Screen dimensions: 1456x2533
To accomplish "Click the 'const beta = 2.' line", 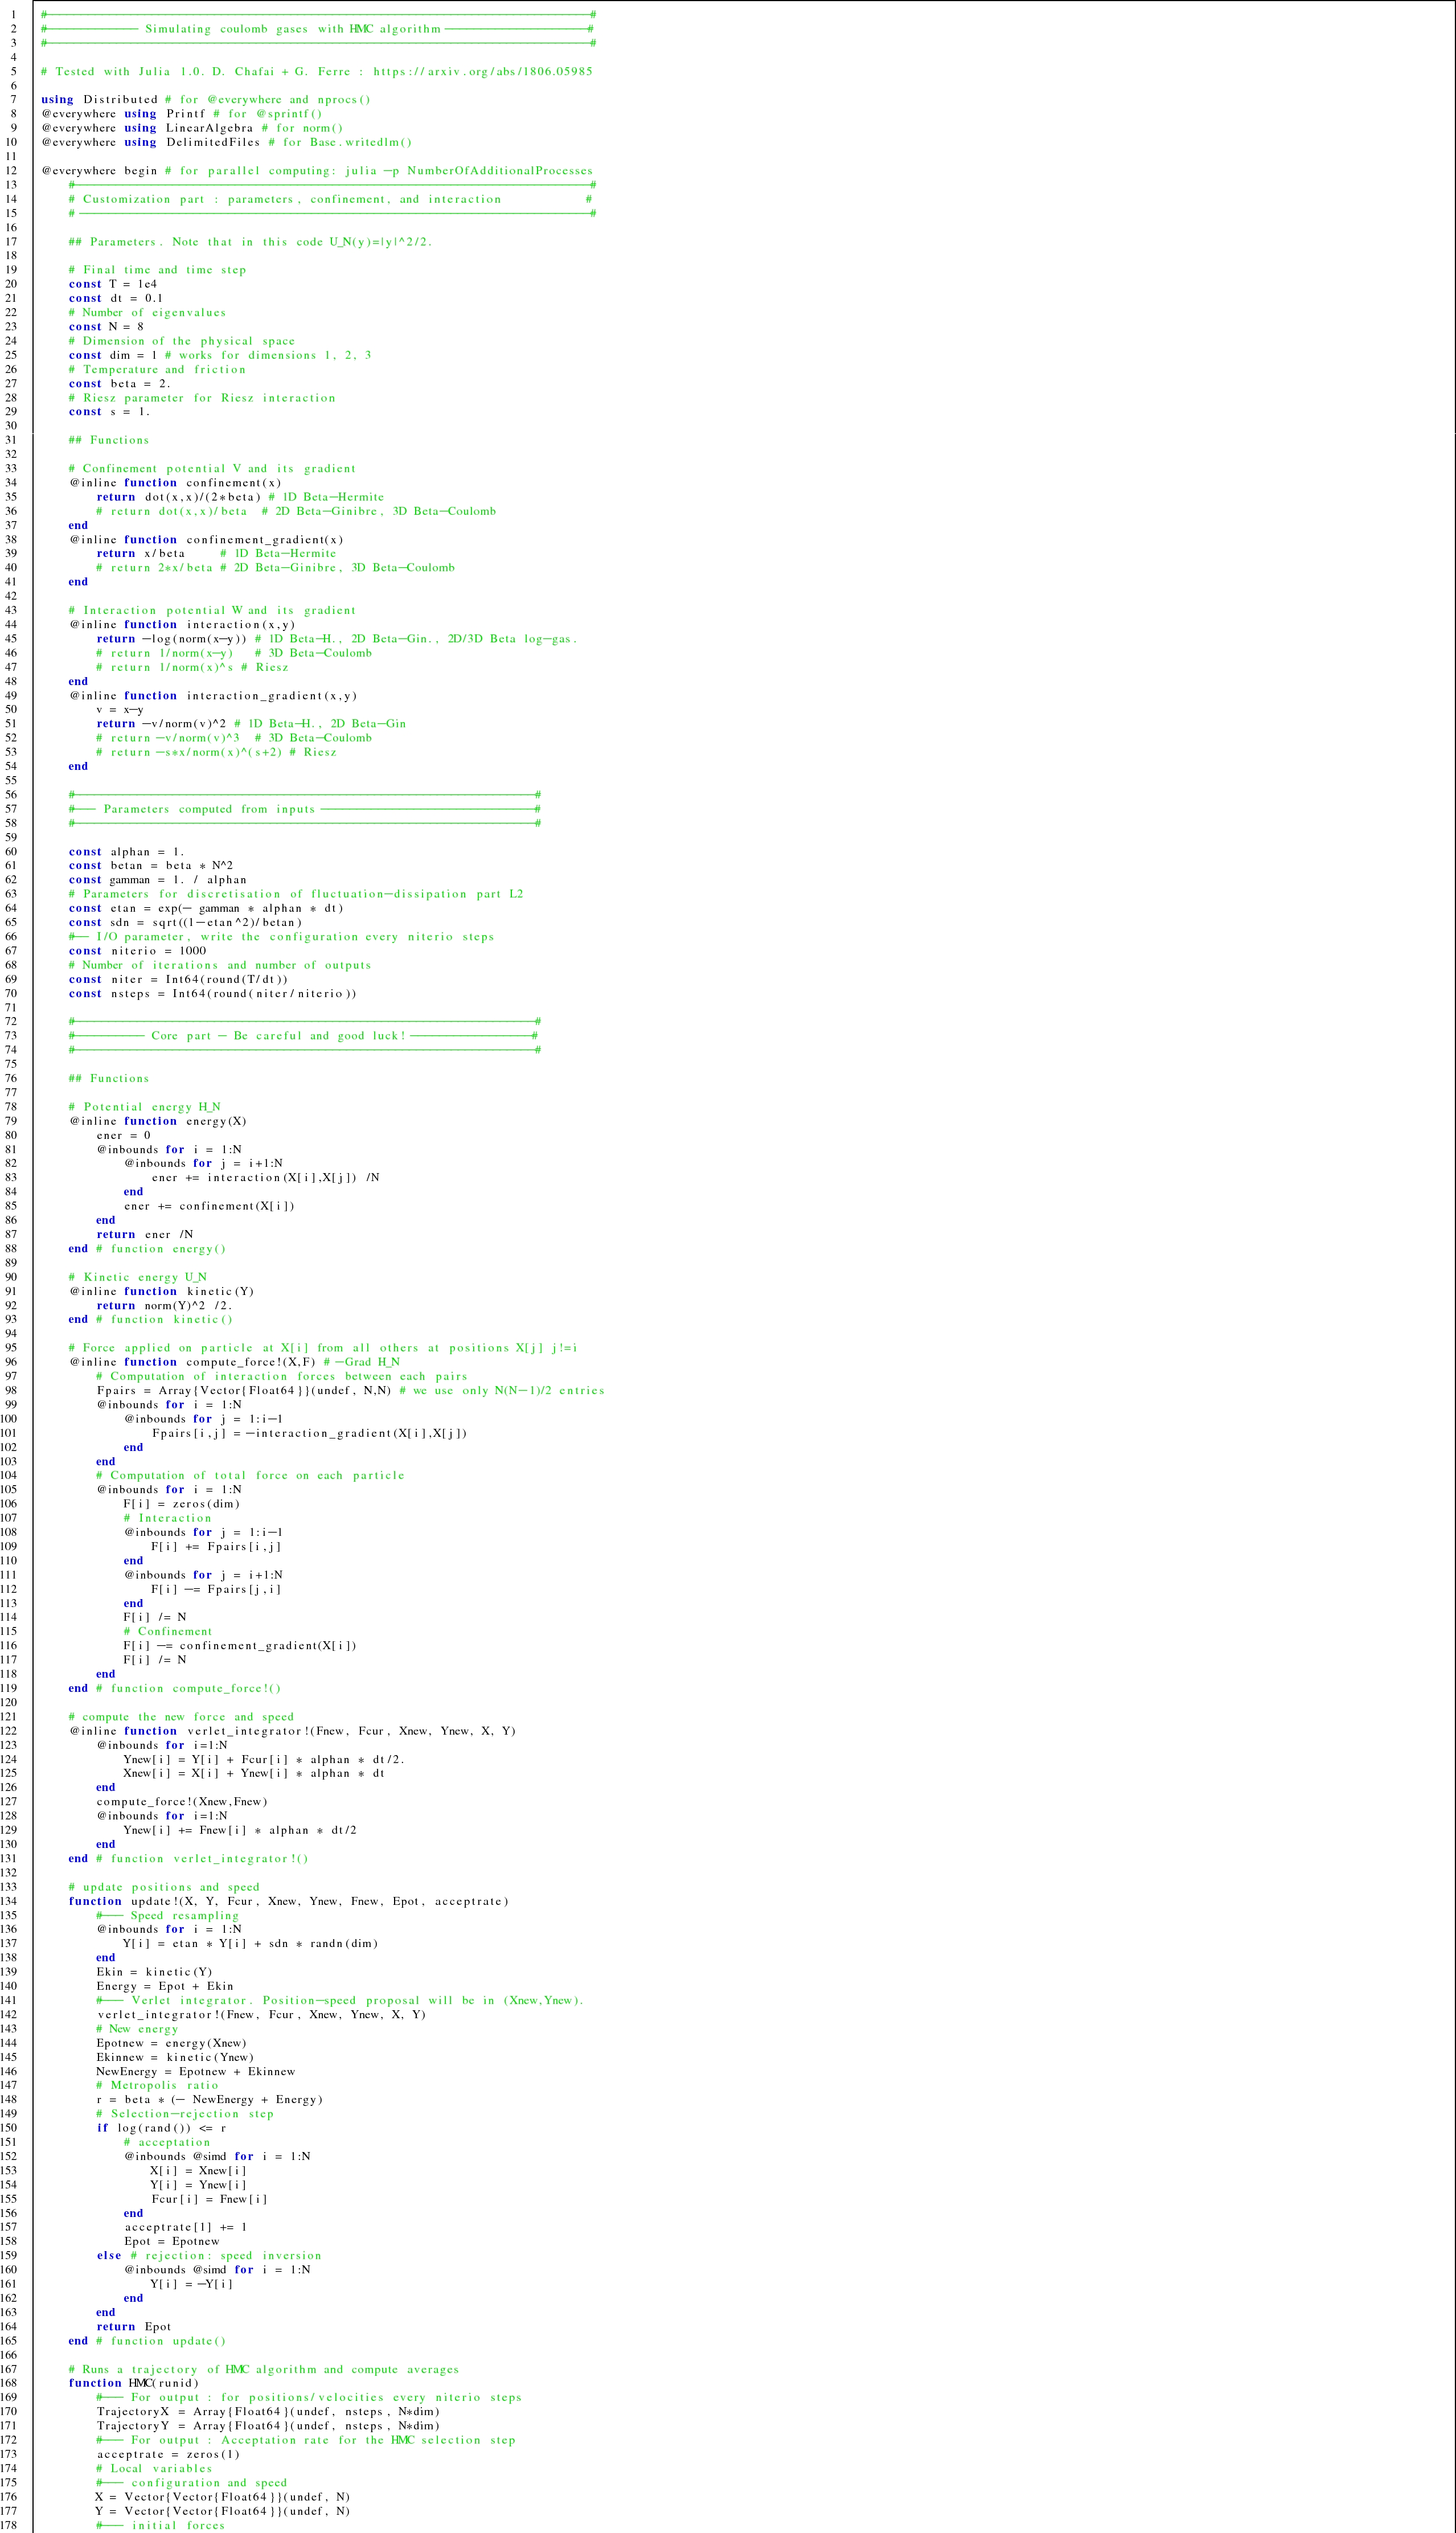I will tap(119, 384).
